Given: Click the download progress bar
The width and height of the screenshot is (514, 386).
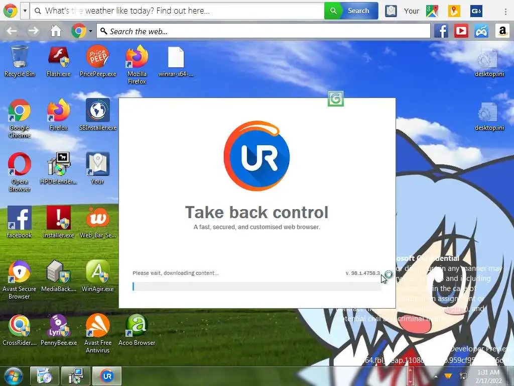Looking at the screenshot, I should coord(256,286).
